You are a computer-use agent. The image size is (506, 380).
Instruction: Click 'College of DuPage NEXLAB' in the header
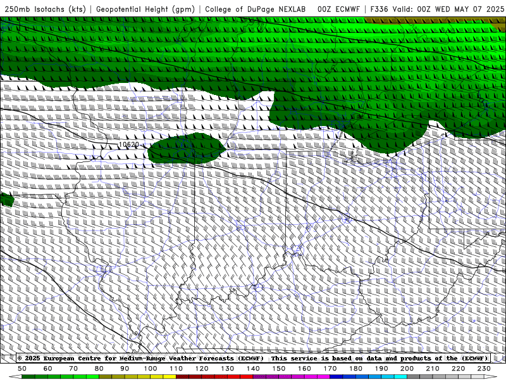click(256, 9)
